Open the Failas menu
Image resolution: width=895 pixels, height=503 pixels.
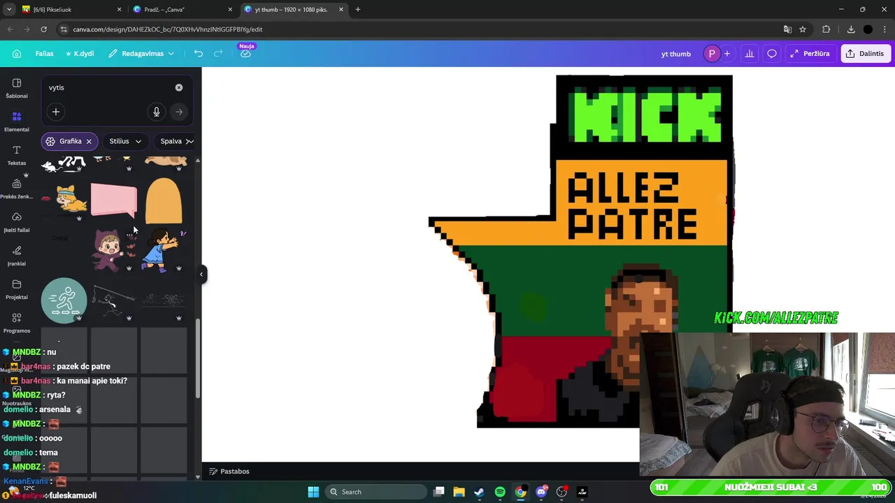[45, 54]
